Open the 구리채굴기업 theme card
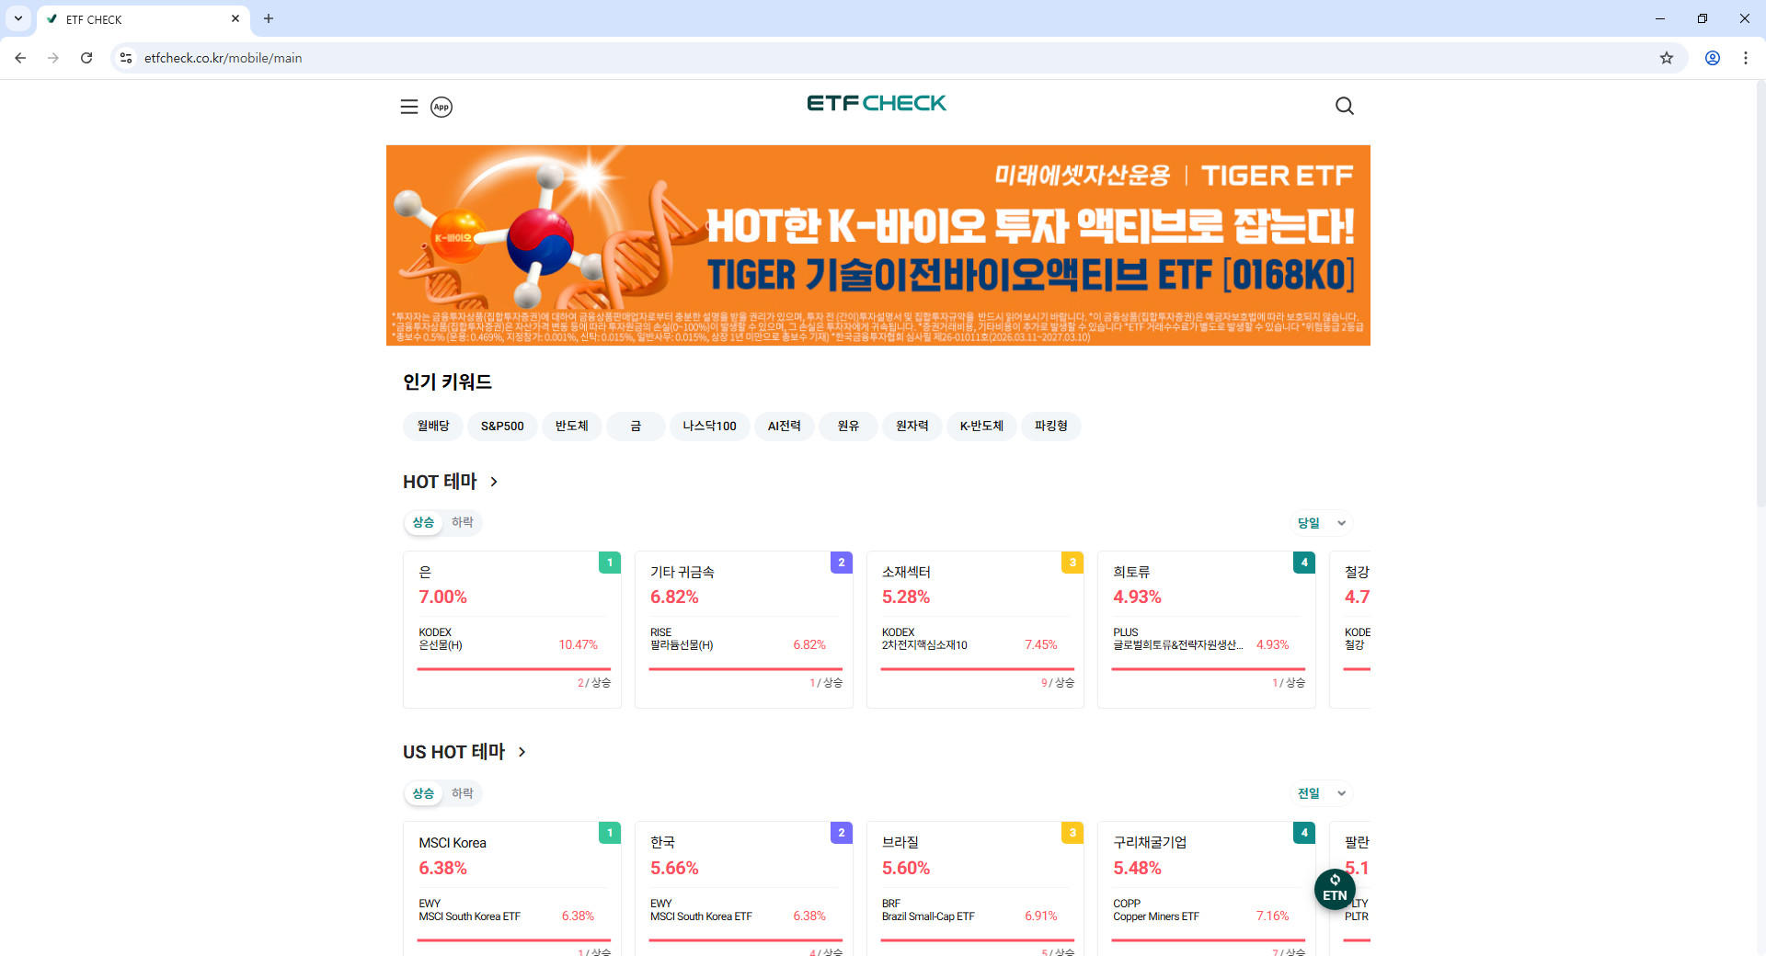Viewport: 1766px width, 956px height. click(1207, 889)
